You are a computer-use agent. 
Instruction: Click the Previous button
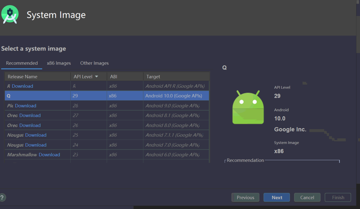(245, 197)
